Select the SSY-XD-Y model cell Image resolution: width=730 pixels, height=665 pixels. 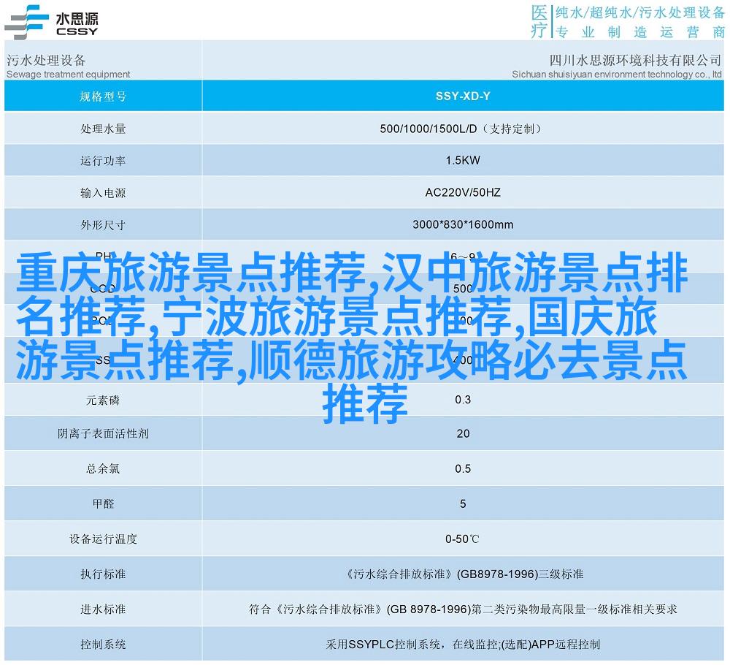pyautogui.click(x=463, y=96)
